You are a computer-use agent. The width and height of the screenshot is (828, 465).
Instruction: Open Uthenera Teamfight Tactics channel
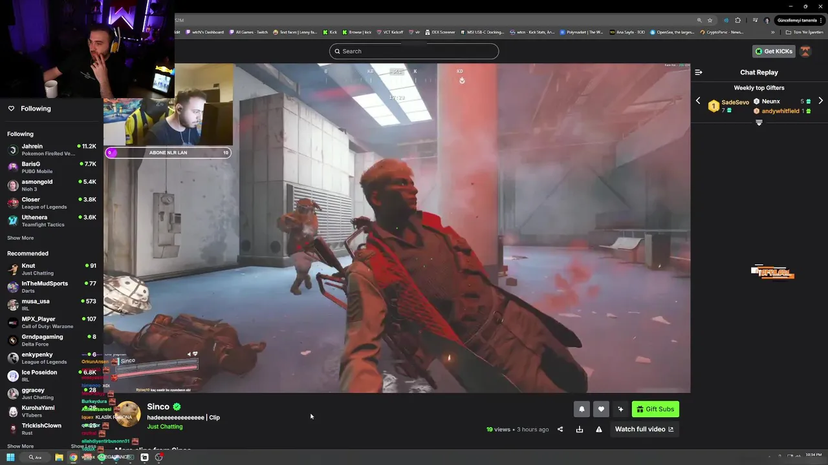pos(52,221)
